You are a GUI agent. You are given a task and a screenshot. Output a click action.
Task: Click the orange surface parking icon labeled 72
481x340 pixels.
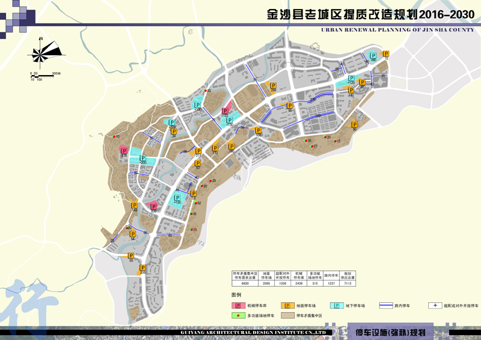coord(385,54)
